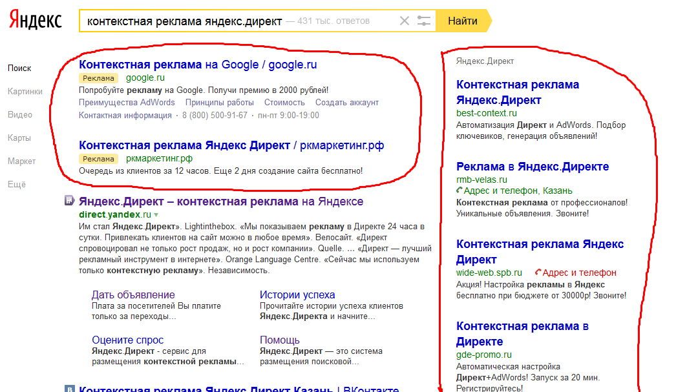Click the red Адрес и телефон link
The width and height of the screenshot is (676, 392).
point(580,273)
